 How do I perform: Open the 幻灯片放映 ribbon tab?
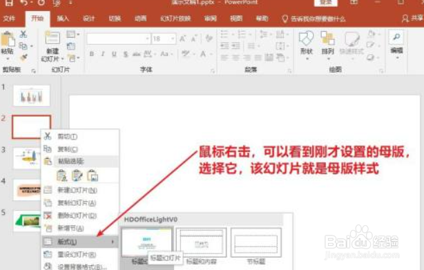[175, 19]
